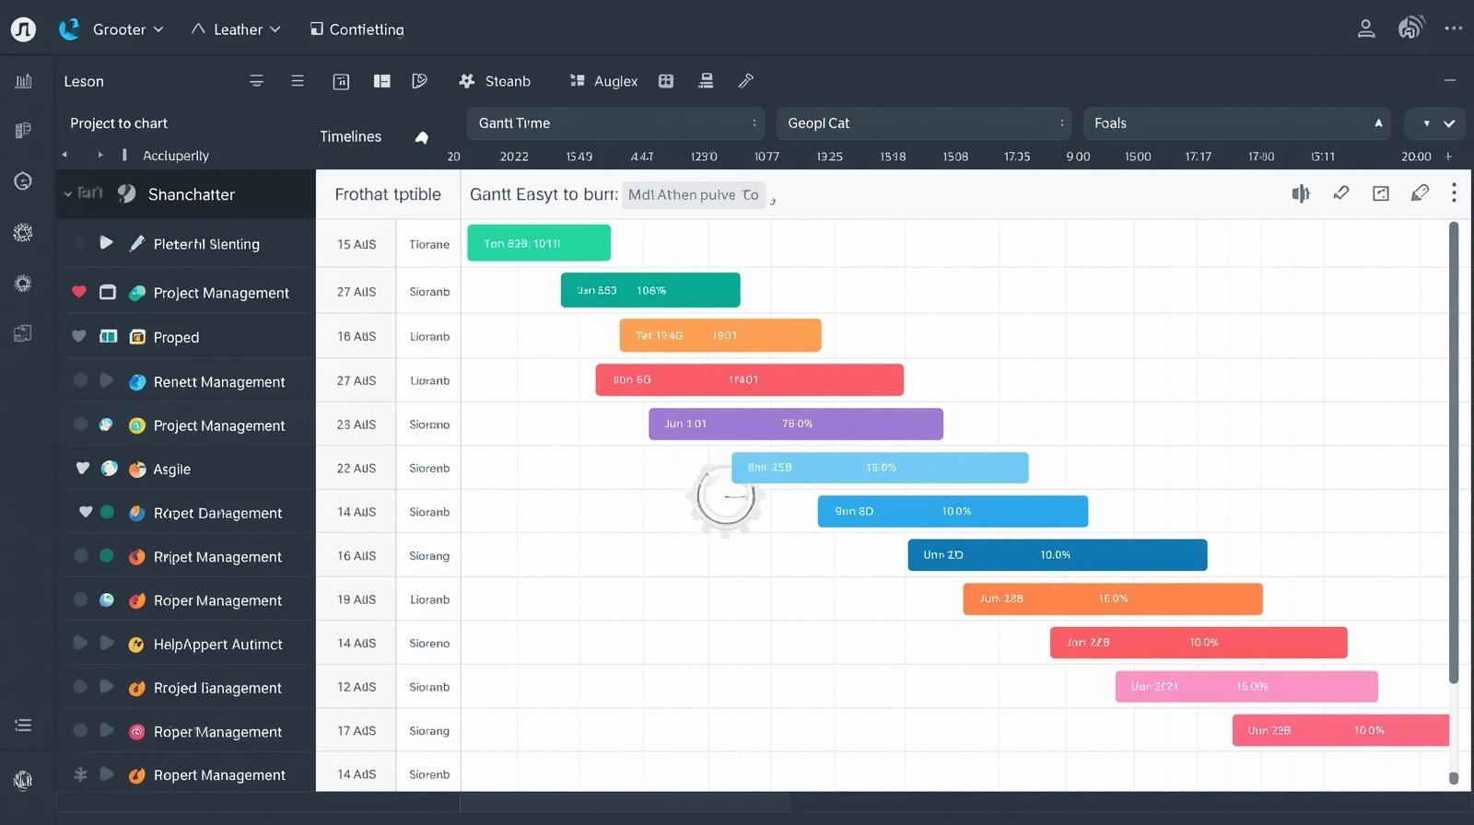The width and height of the screenshot is (1474, 825).
Task: Click the user profile icon
Action: (x=1366, y=29)
